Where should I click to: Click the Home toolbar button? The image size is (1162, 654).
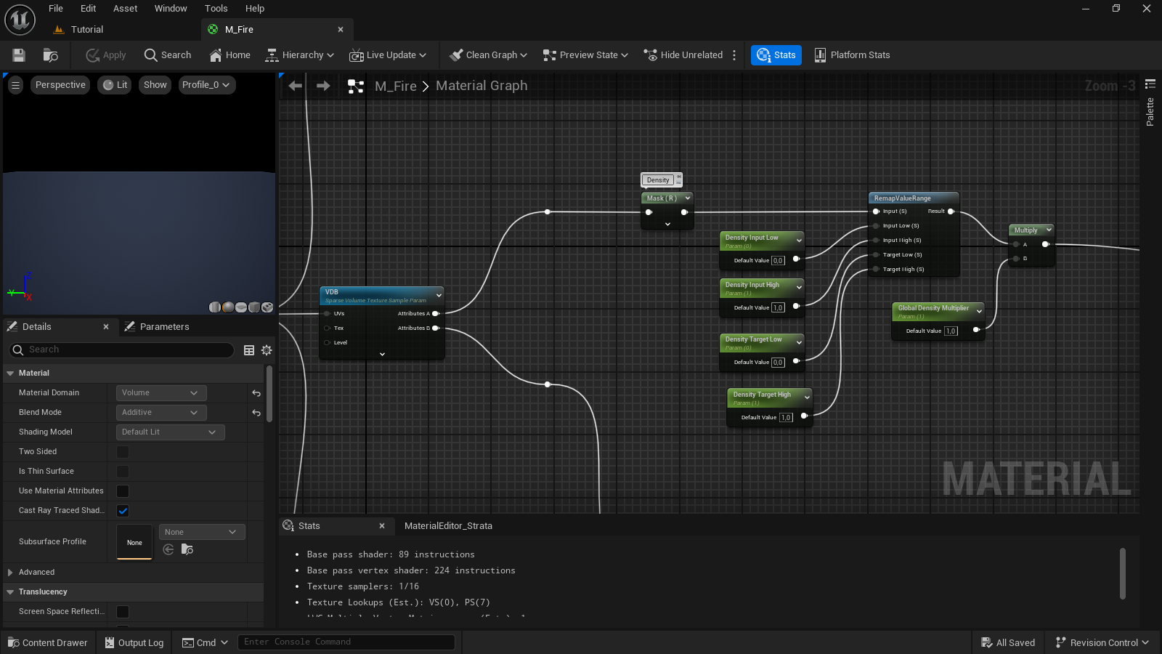point(229,55)
